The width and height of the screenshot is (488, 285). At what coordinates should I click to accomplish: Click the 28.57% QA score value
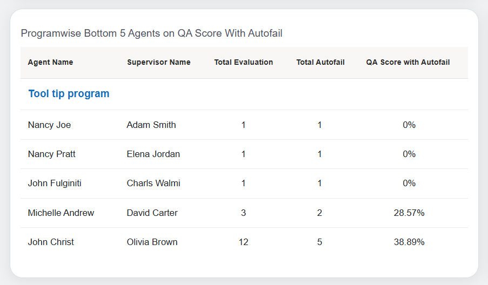pyautogui.click(x=409, y=213)
